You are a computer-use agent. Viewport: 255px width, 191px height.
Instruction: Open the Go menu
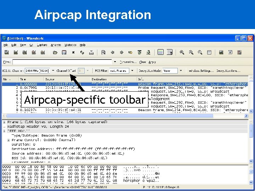32,45
